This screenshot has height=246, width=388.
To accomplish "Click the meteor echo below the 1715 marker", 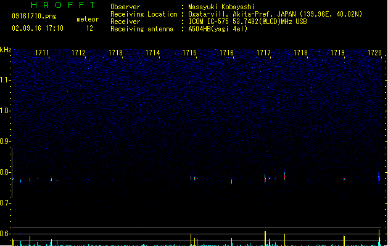I will [191, 177].
